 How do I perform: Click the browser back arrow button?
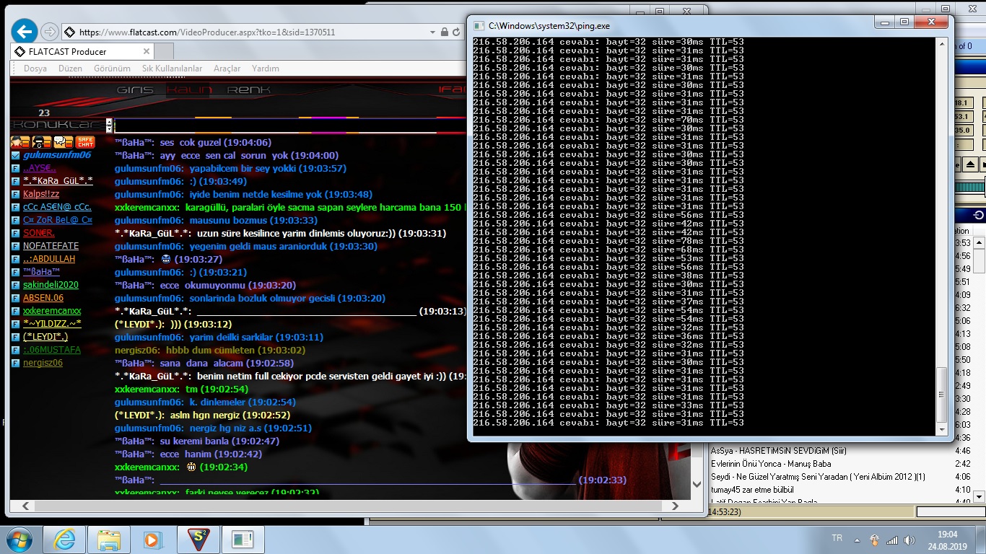[x=25, y=32]
